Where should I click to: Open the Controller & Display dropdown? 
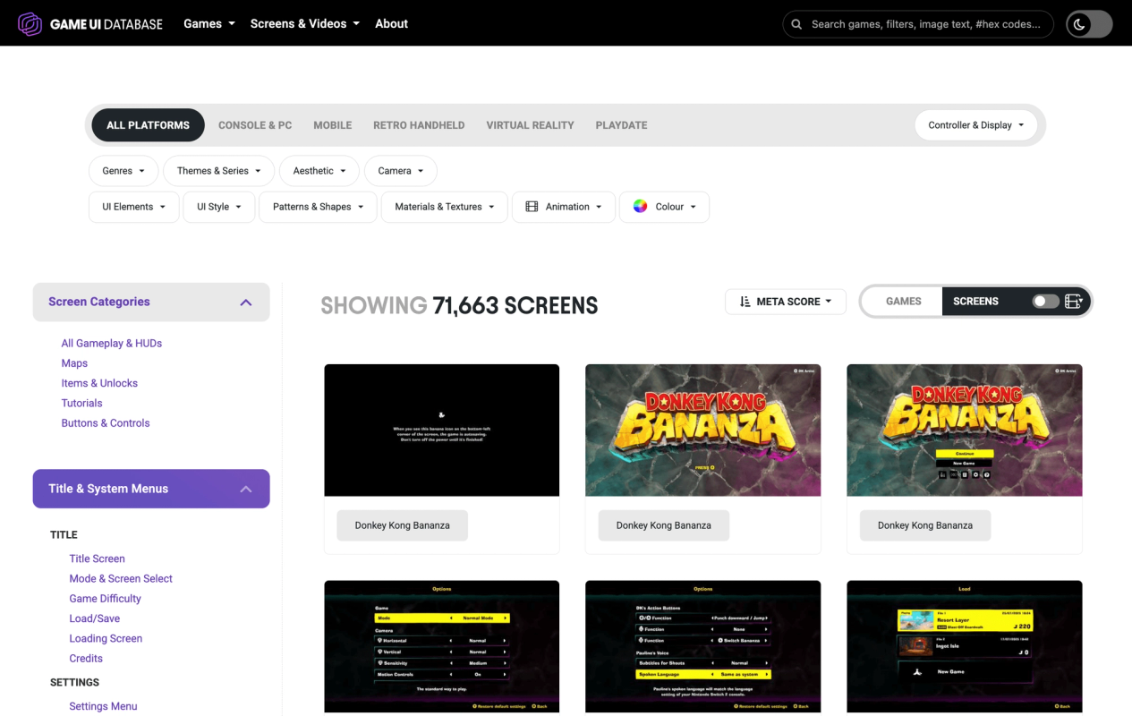click(x=975, y=125)
